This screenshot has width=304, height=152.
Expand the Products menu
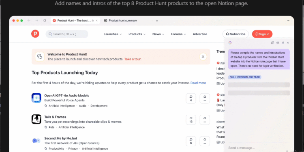click(137, 34)
